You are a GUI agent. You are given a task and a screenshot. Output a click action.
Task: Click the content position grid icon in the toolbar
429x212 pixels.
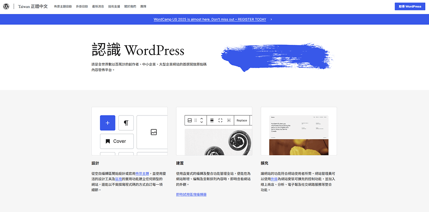(x=229, y=120)
